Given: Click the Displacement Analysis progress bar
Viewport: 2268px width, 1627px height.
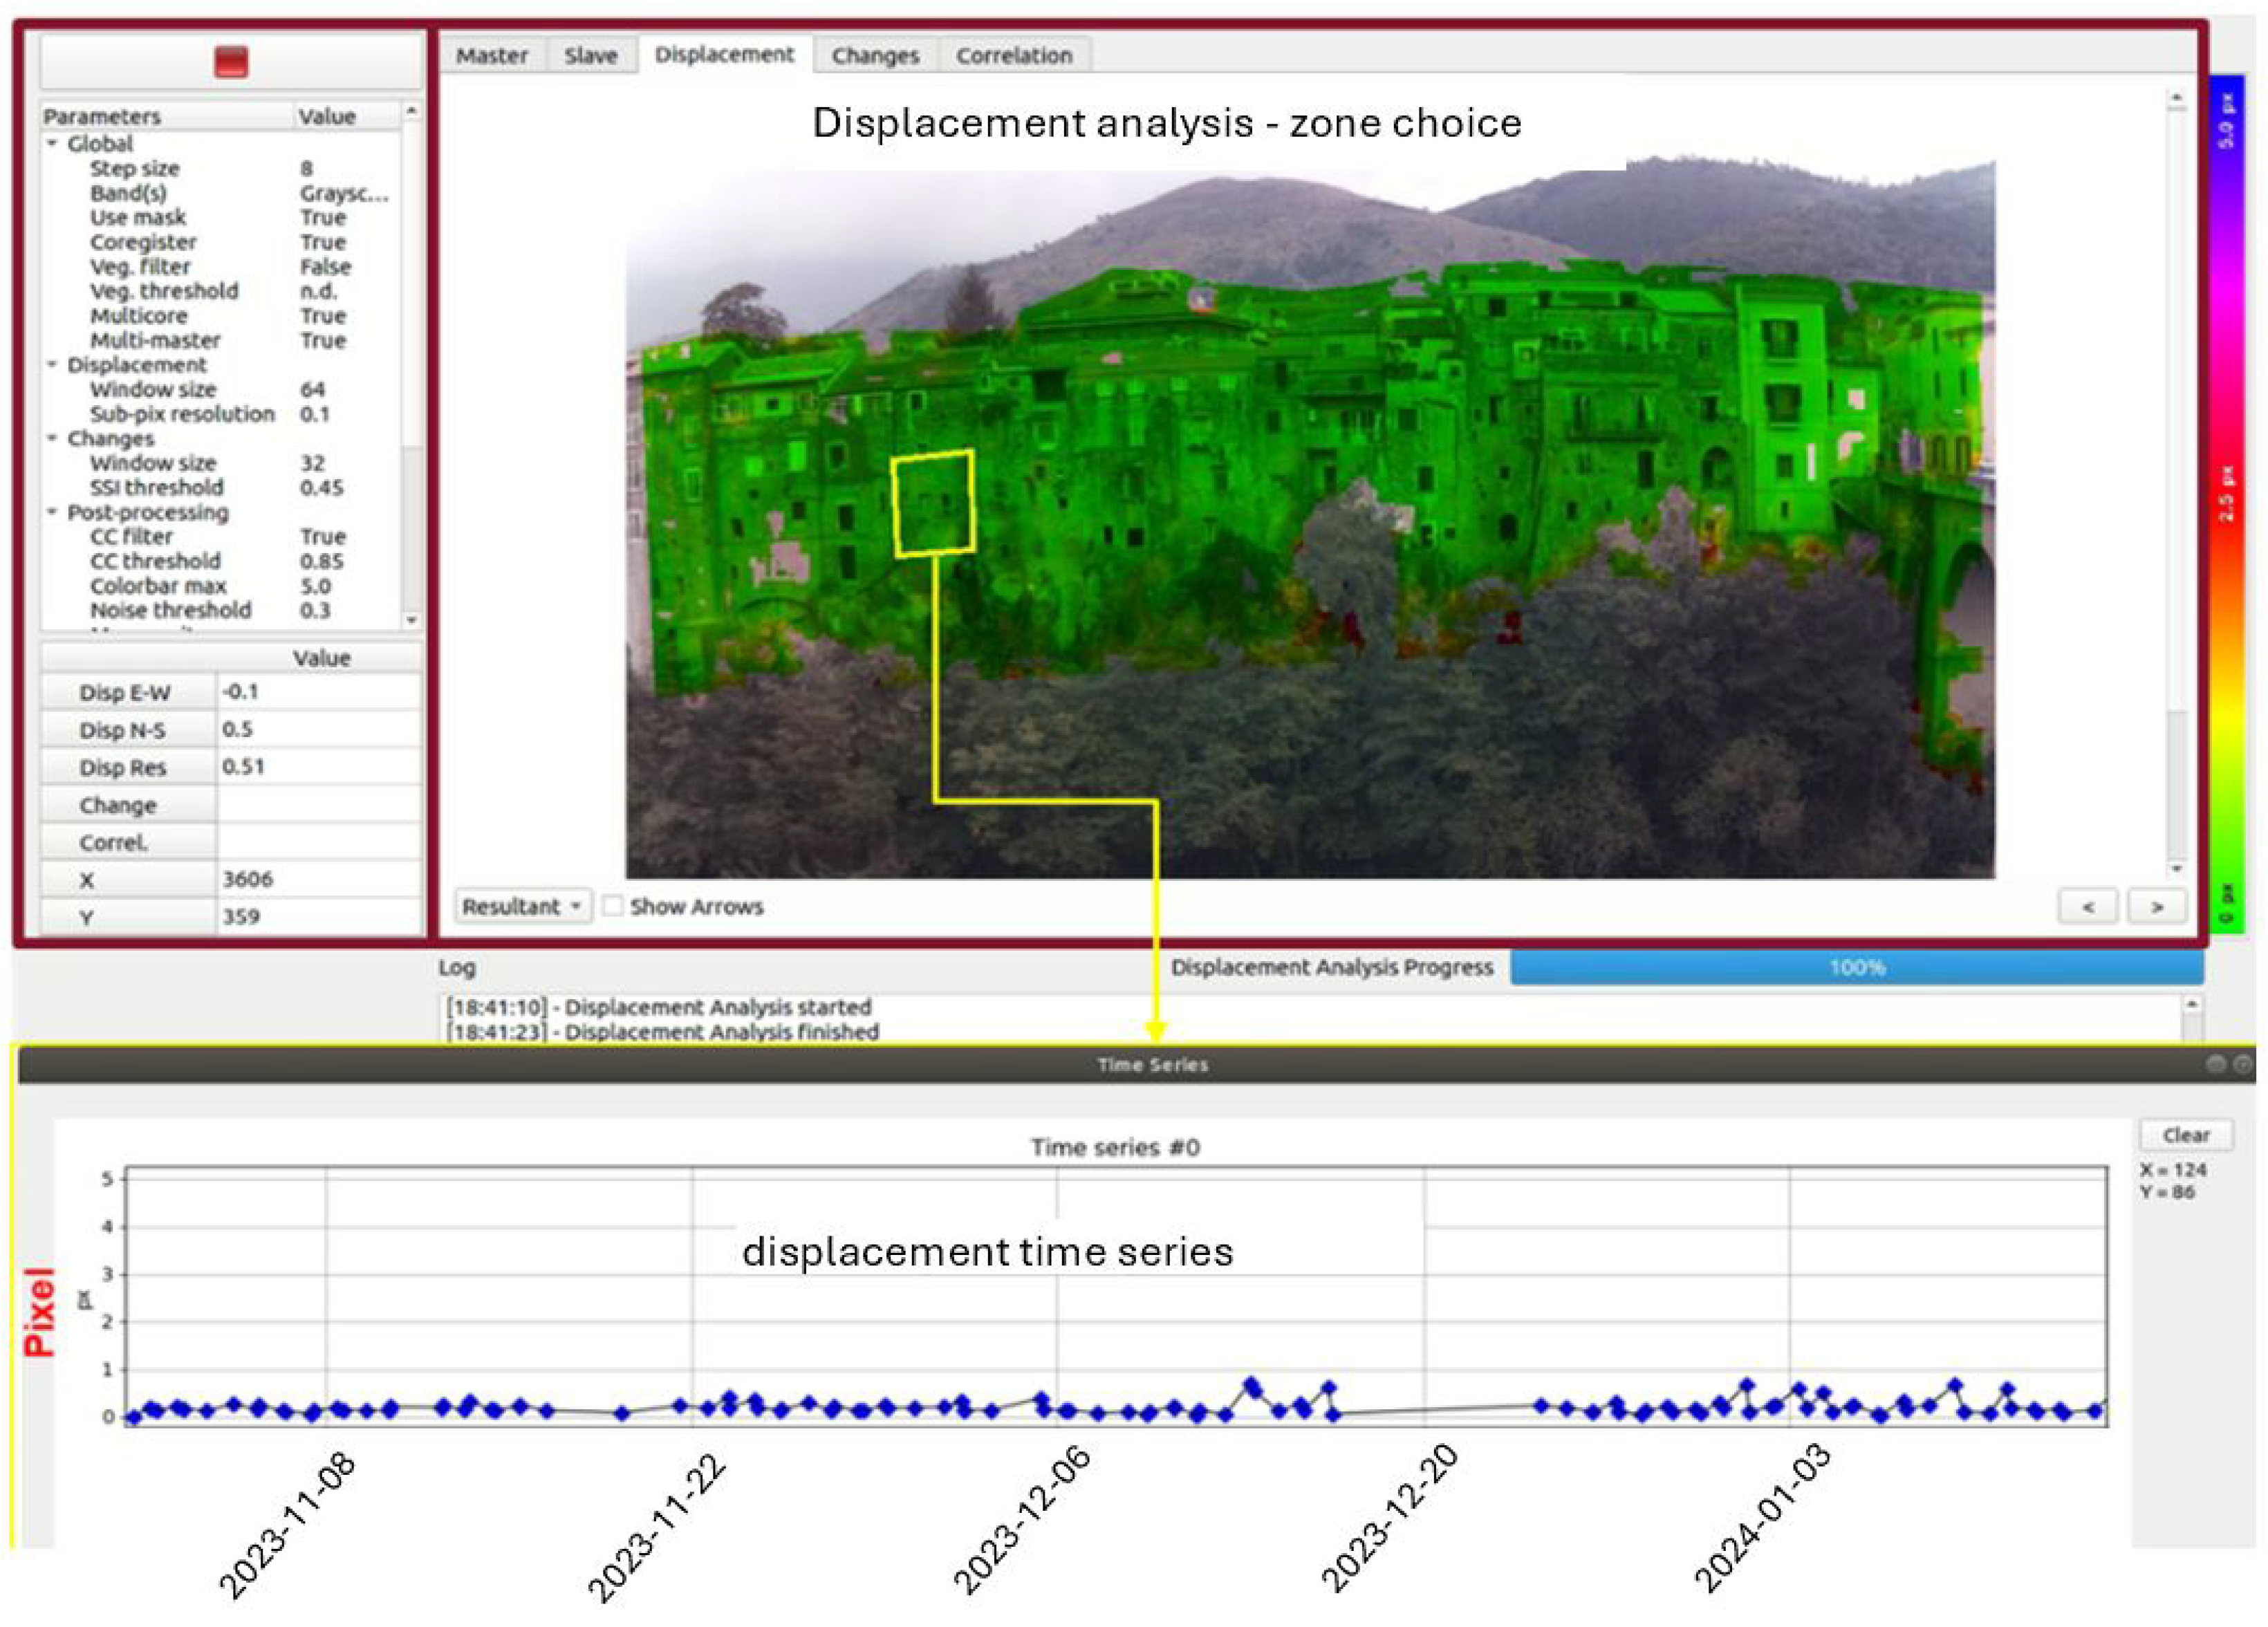Looking at the screenshot, I should coord(1856,967).
